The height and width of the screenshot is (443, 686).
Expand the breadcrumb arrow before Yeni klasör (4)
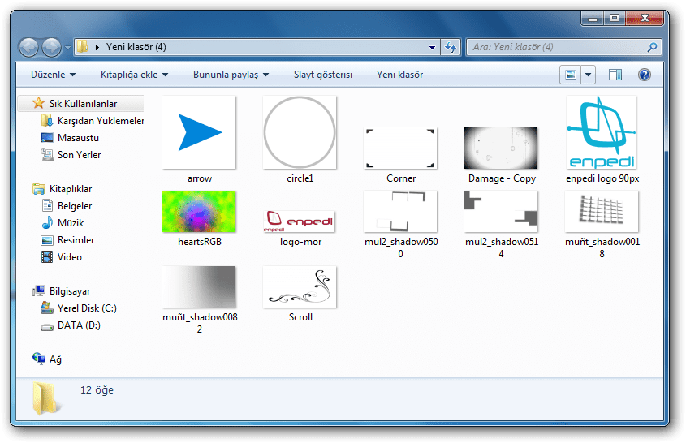pos(97,47)
